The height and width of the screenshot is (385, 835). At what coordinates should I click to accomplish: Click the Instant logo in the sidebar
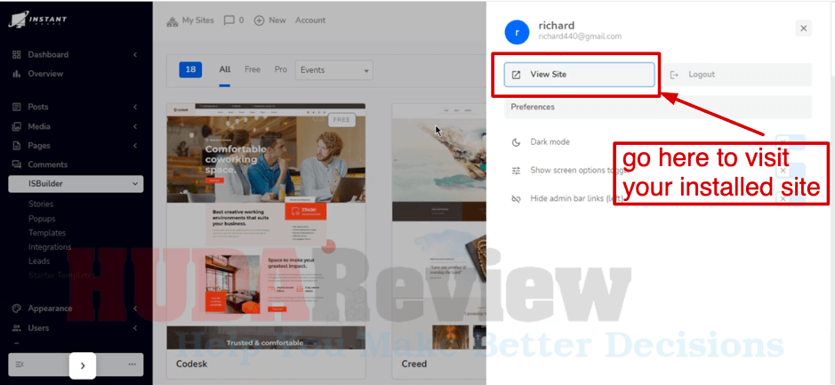pyautogui.click(x=38, y=20)
